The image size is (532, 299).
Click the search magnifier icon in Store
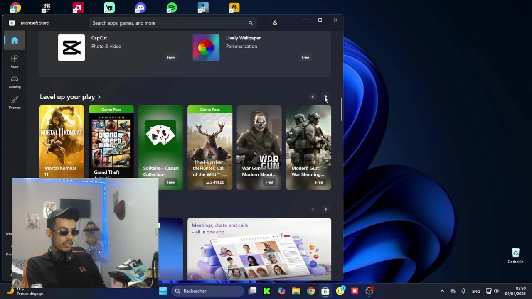tap(250, 23)
